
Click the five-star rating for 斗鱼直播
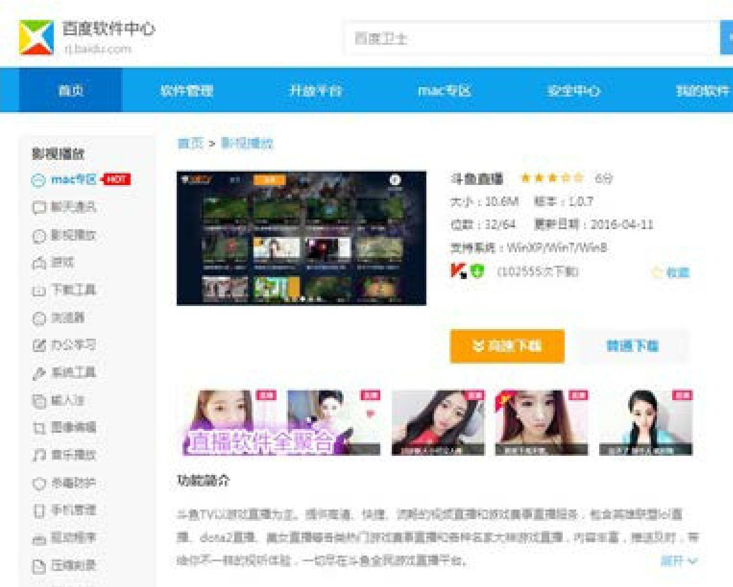[551, 179]
